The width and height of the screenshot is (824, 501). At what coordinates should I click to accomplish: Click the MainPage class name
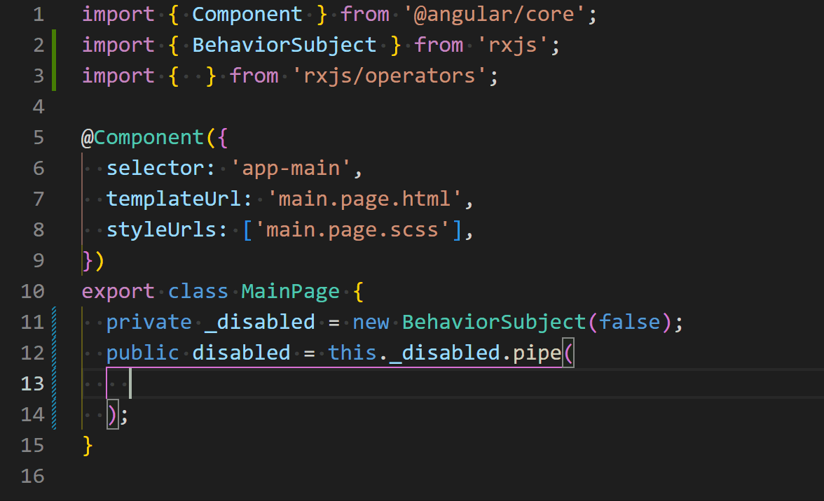(x=289, y=291)
